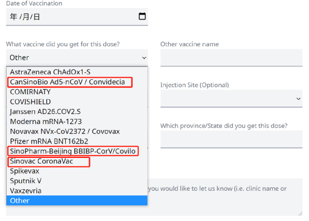Image resolution: width=309 pixels, height=221 pixels.
Task: Select Vaxzevria vaccine option
Action: click(x=77, y=191)
